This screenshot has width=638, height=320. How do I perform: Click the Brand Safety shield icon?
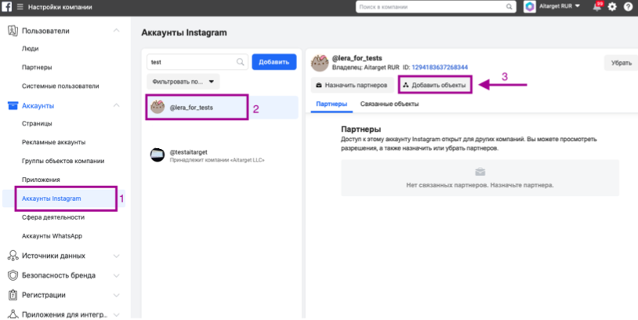tap(13, 275)
